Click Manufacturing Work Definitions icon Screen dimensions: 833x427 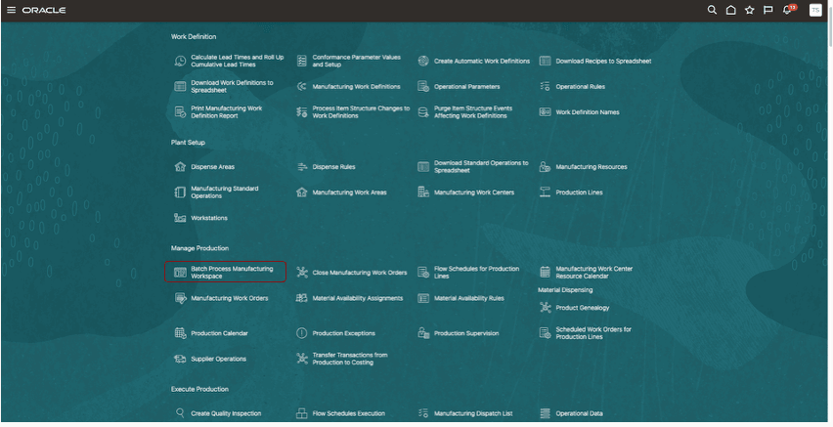tap(302, 87)
